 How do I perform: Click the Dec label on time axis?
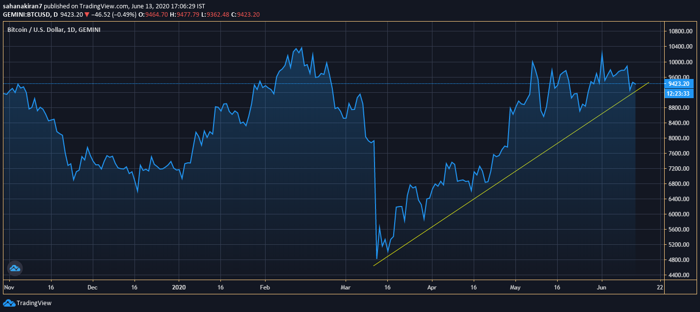coord(93,286)
